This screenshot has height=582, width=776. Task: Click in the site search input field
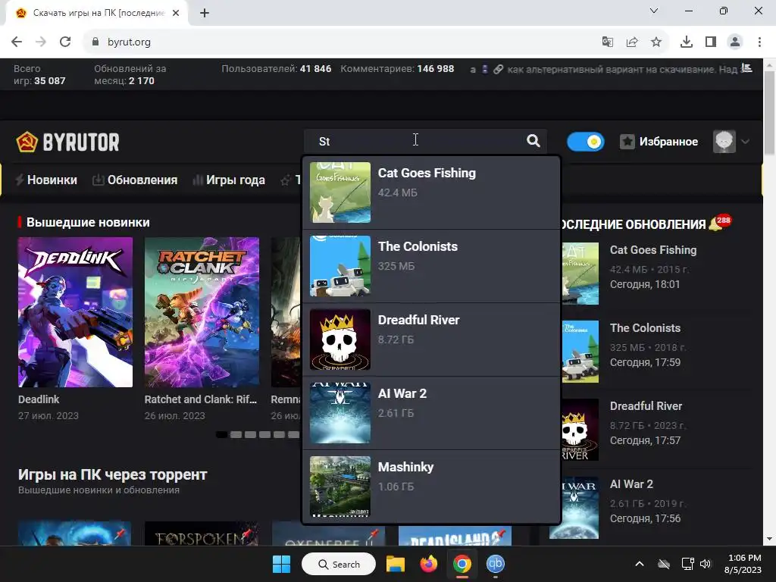(416, 142)
